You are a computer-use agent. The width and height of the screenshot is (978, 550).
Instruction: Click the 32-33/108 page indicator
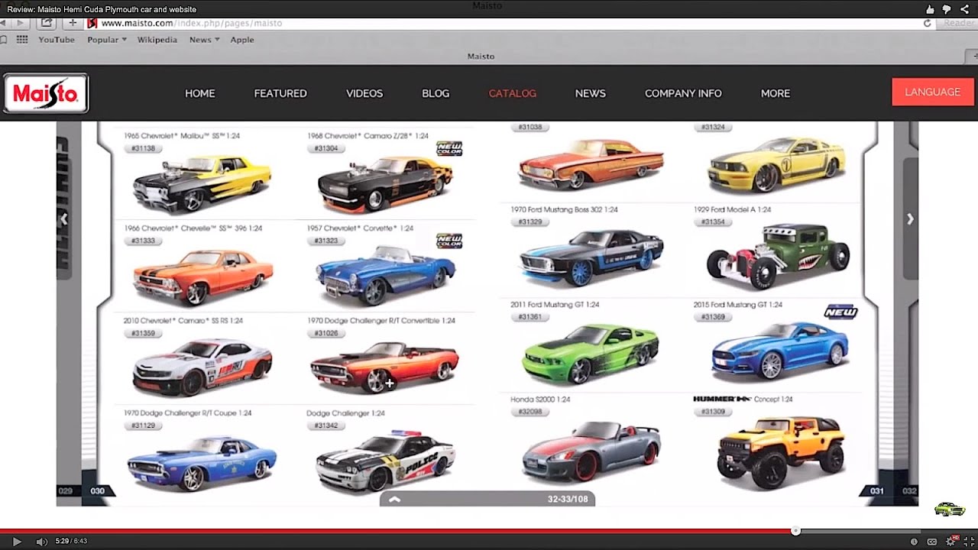point(568,500)
